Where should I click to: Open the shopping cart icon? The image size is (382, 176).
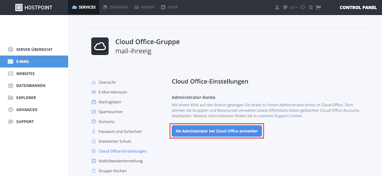(318, 7)
